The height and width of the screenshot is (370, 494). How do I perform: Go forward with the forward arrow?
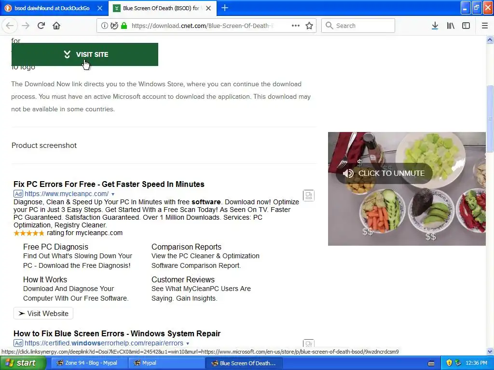tap(26, 26)
